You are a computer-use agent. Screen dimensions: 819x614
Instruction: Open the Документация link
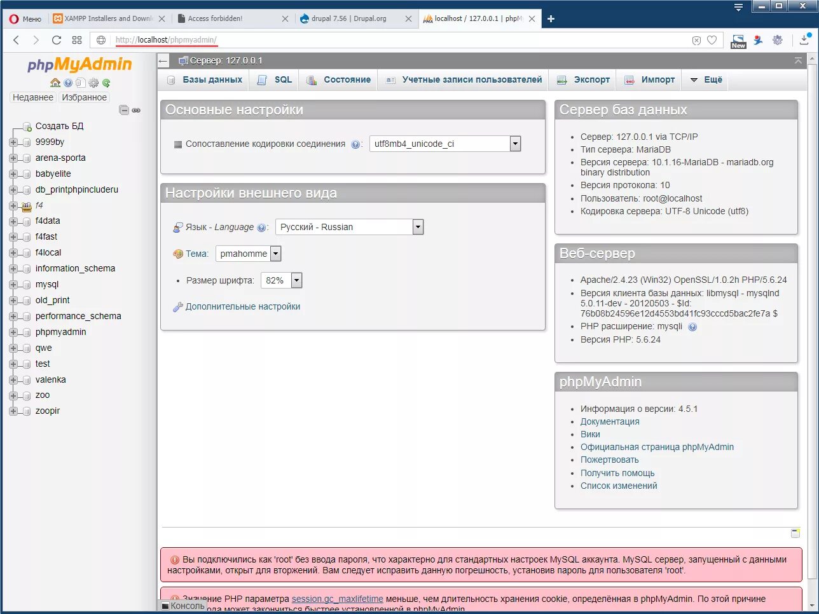tap(610, 421)
